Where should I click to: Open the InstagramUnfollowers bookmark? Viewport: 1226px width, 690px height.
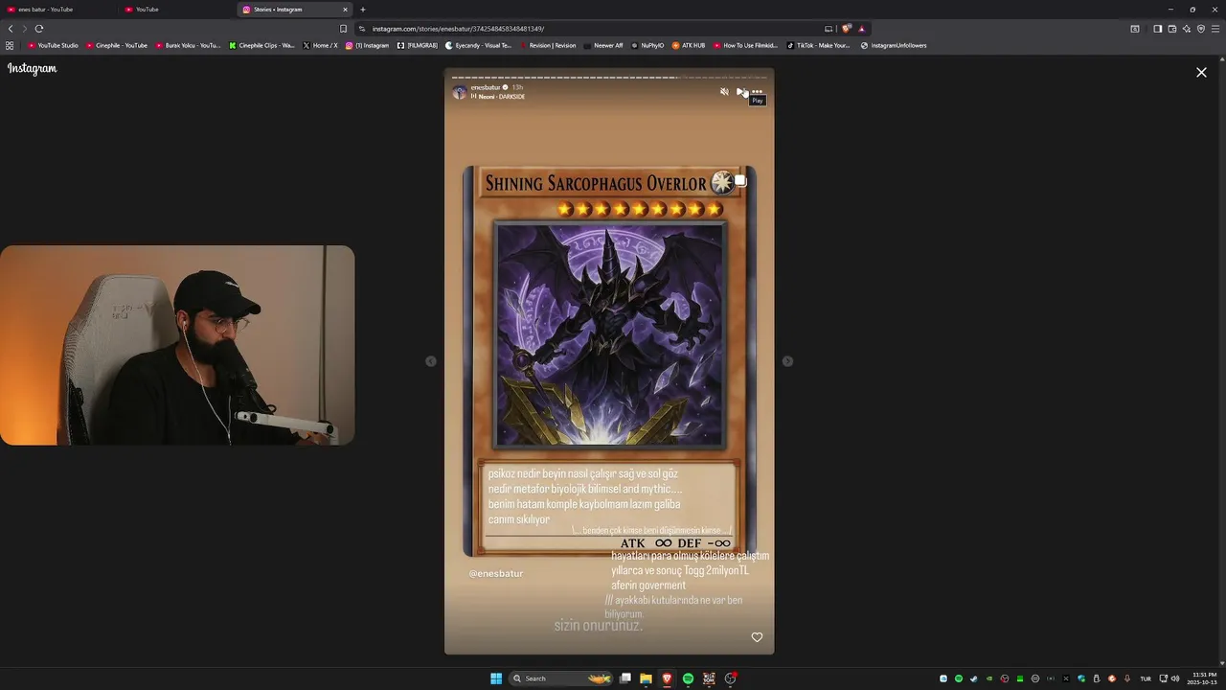pos(894,45)
